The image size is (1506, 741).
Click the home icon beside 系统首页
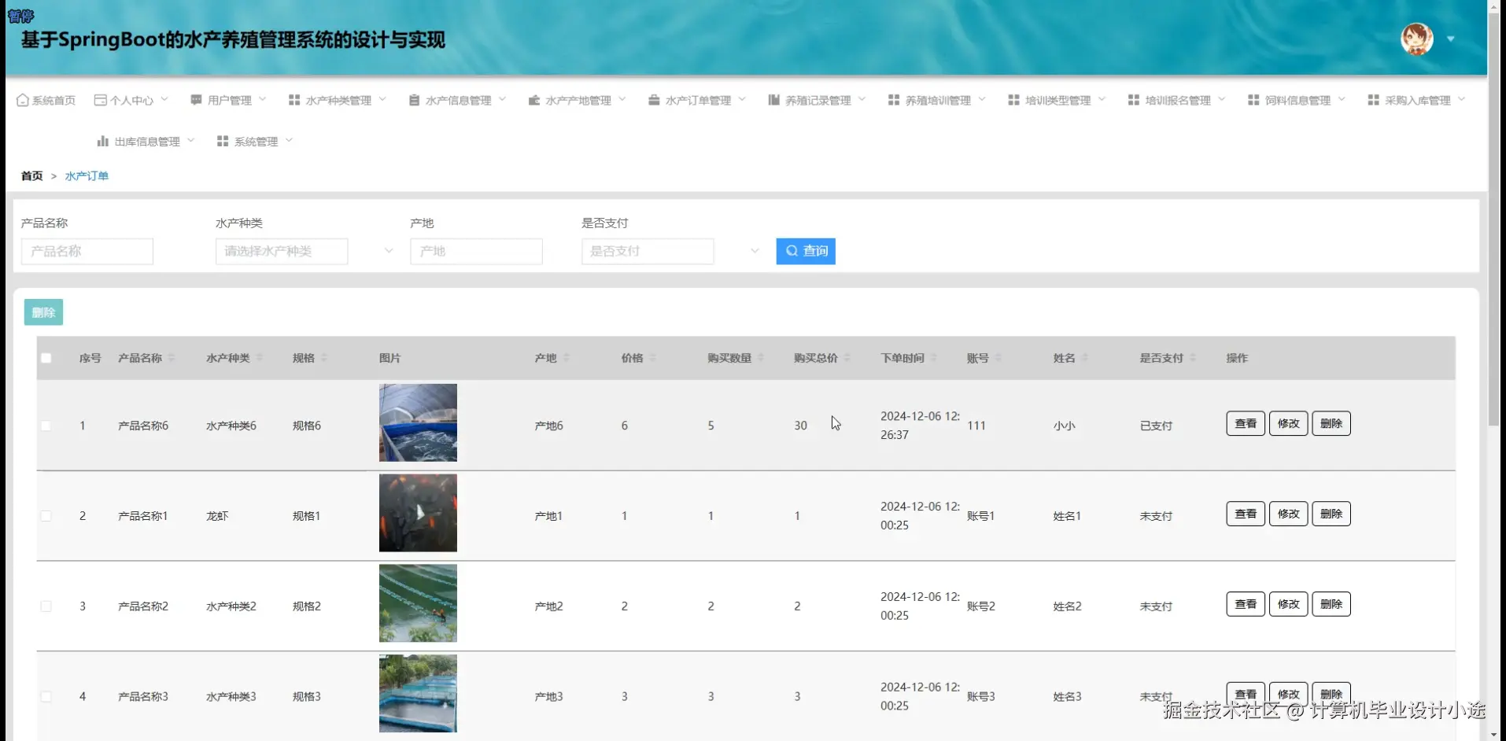tap(23, 100)
